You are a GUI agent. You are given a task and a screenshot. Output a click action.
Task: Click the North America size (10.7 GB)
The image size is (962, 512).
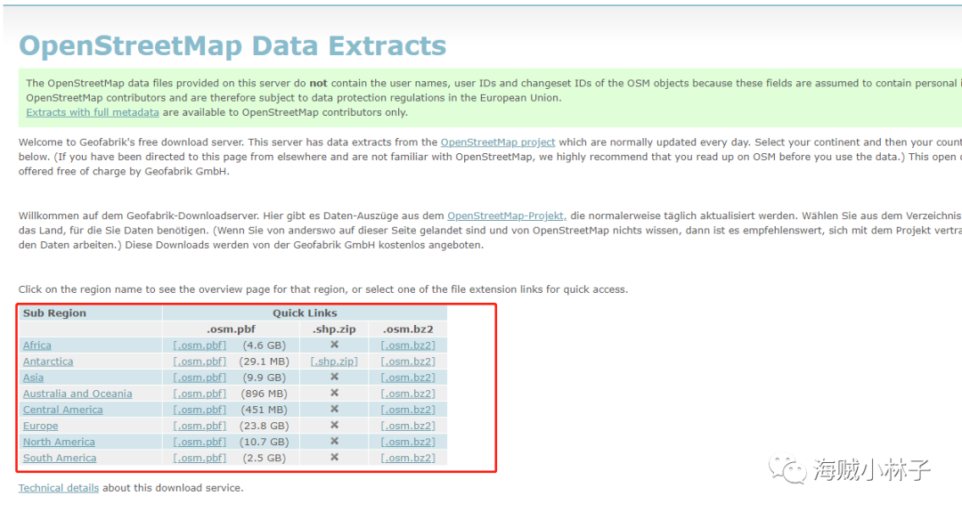(x=265, y=442)
